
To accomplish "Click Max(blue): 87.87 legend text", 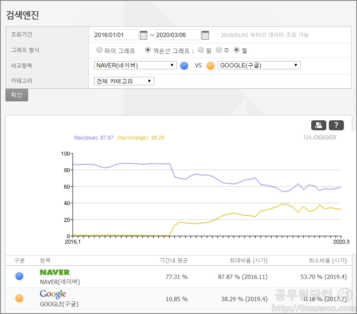I will click(x=94, y=138).
